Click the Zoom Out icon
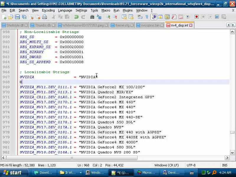 click(x=115, y=17)
